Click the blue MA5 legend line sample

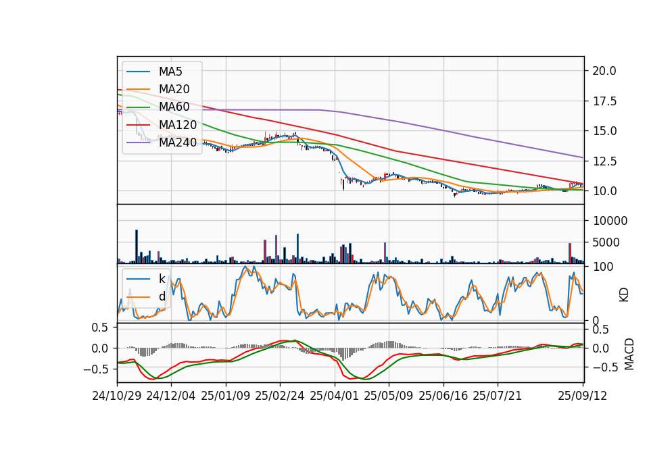pyautogui.click(x=138, y=72)
